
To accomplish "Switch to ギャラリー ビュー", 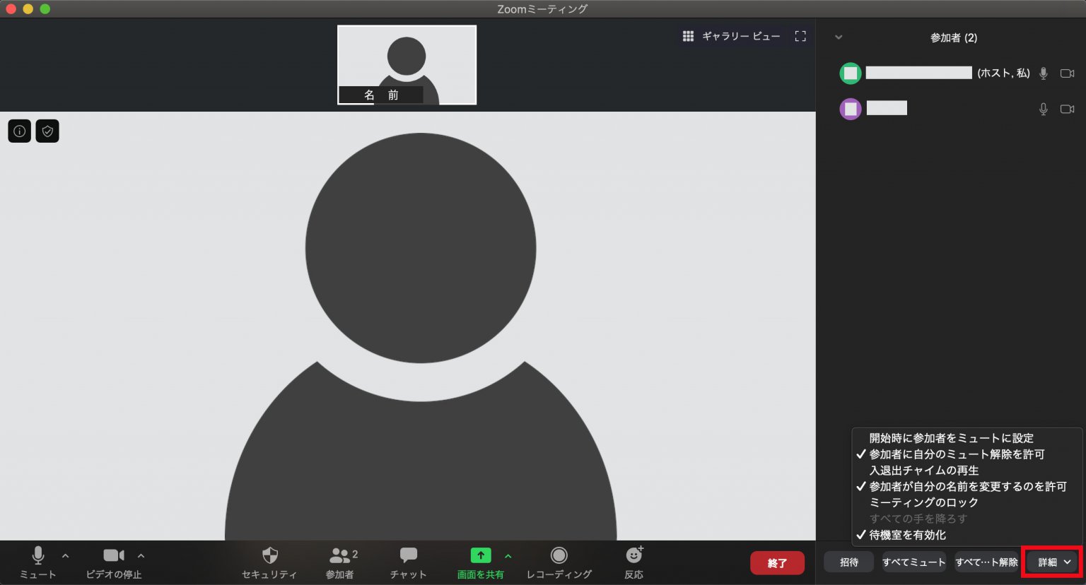I will pyautogui.click(x=731, y=36).
